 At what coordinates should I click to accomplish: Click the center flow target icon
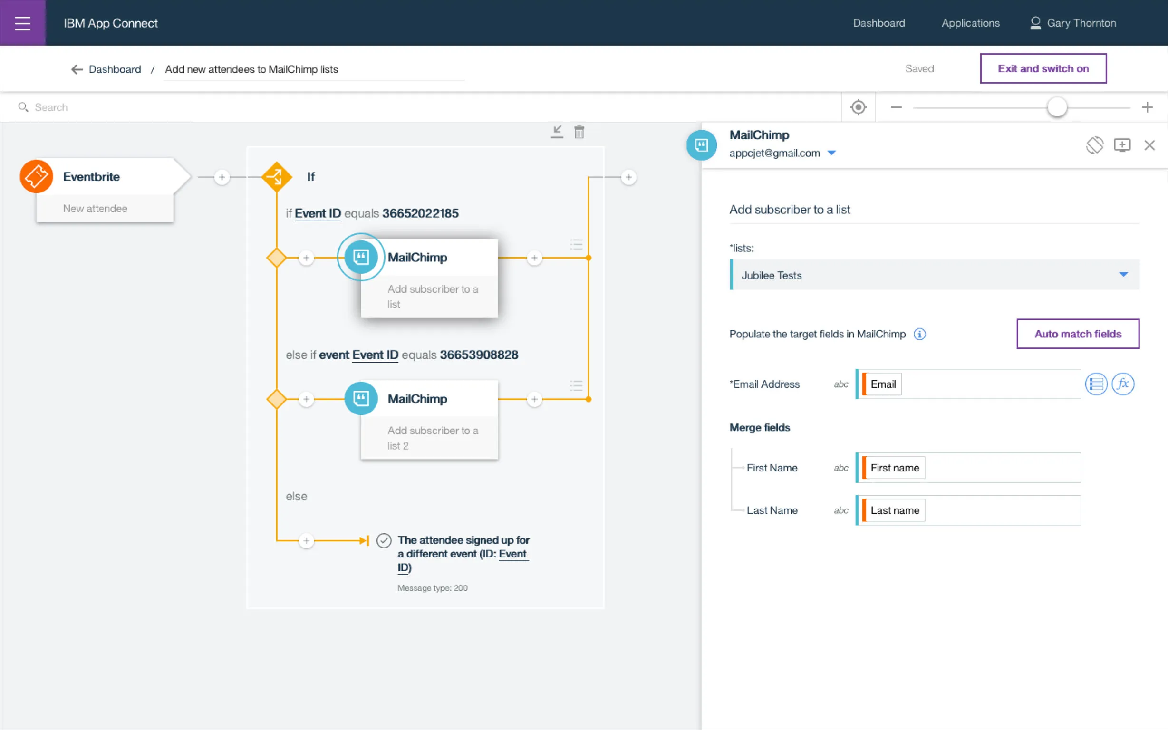pyautogui.click(x=858, y=107)
